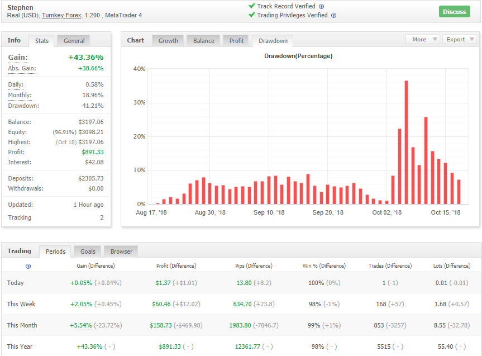This screenshot has height=356, width=482.
Task: Select the This Month row
Action: (241, 325)
